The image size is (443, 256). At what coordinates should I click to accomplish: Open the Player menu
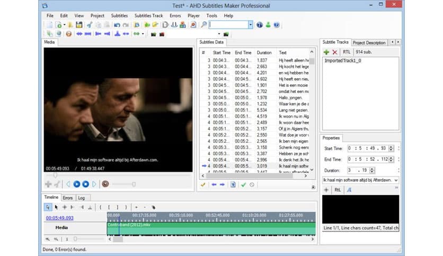[x=193, y=15]
